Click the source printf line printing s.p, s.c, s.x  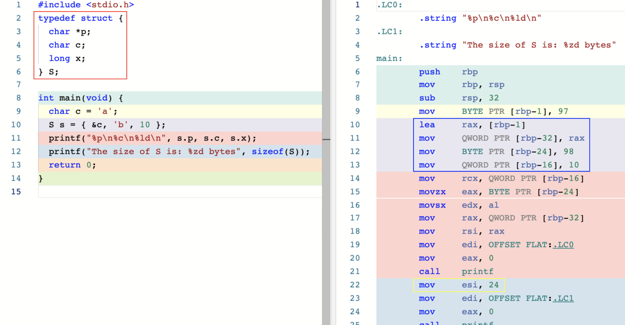(x=152, y=138)
